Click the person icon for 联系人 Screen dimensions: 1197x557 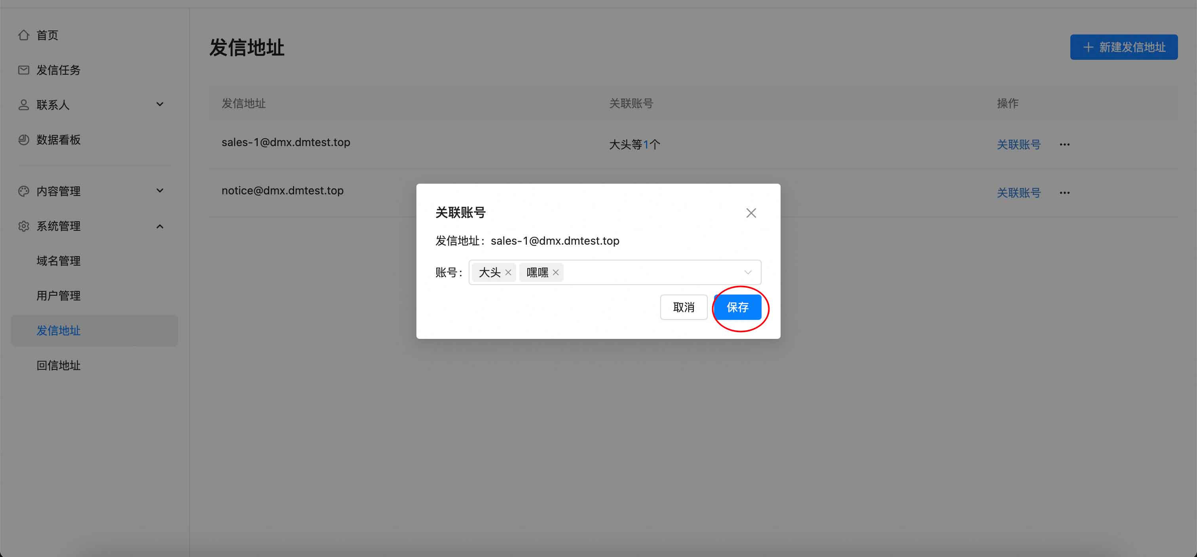pyautogui.click(x=23, y=105)
